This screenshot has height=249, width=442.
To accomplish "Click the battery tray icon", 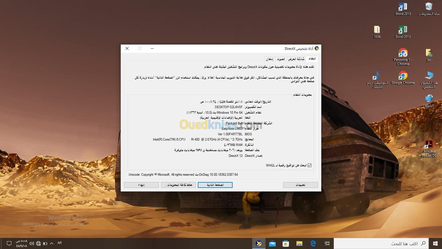I will [45, 243].
